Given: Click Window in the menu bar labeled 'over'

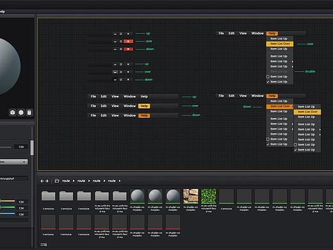Looking at the screenshot, I should (129, 106).
